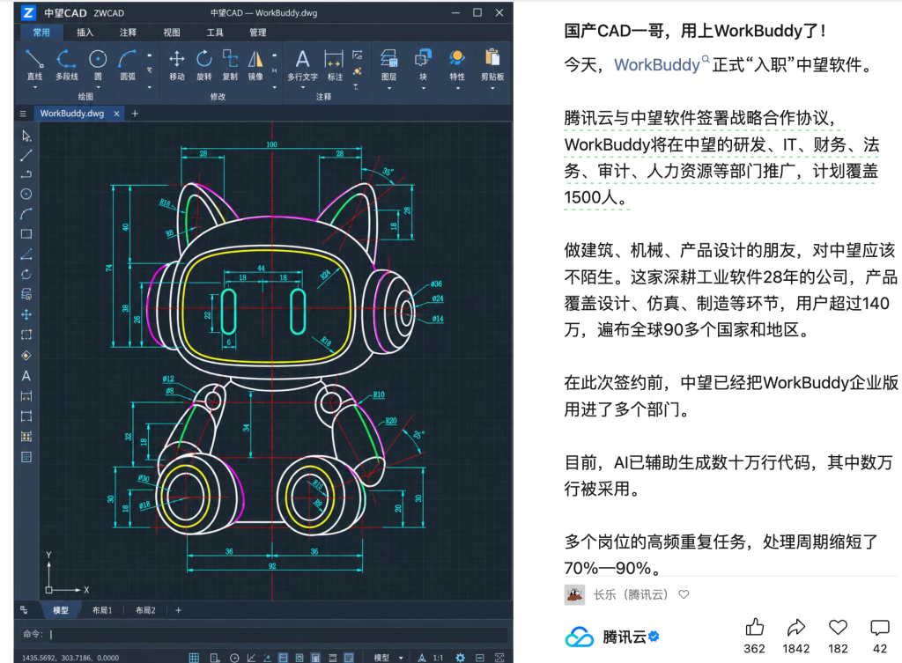This screenshot has width=902, height=663.
Task: Select the 直线 line tool in ribbon
Action: pyautogui.click(x=34, y=64)
